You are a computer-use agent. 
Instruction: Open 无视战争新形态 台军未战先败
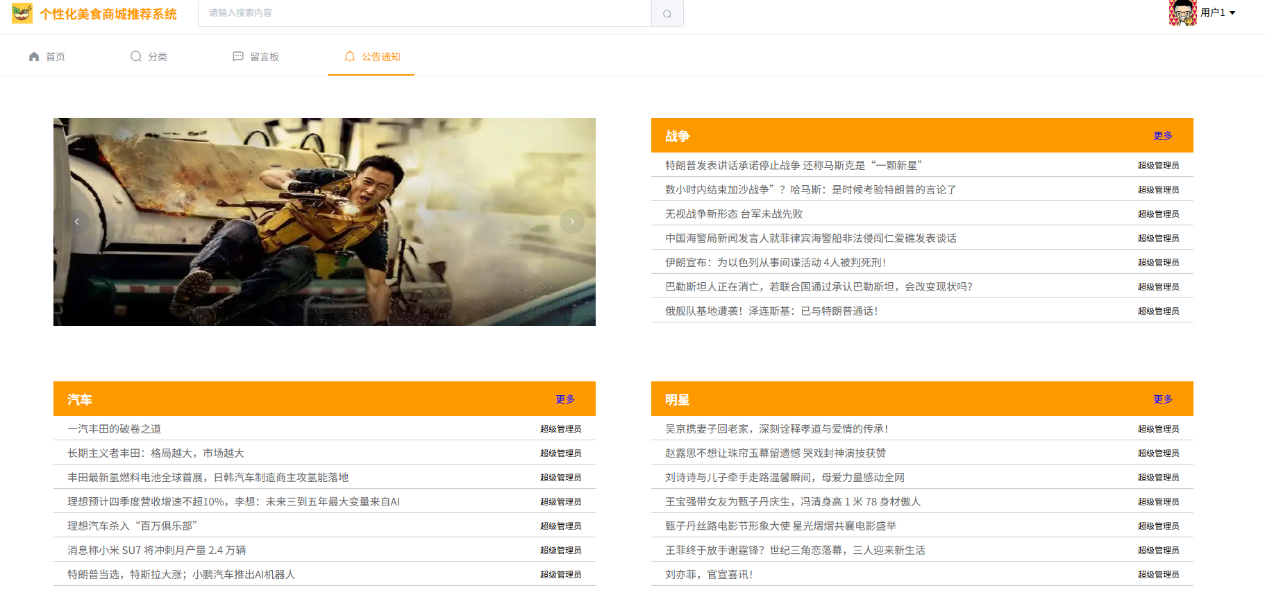pos(734,214)
